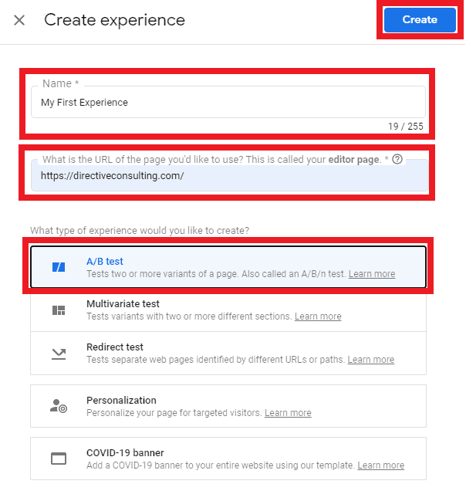466x484 pixels.
Task: Click the A/B test split icon
Action: [59, 267]
